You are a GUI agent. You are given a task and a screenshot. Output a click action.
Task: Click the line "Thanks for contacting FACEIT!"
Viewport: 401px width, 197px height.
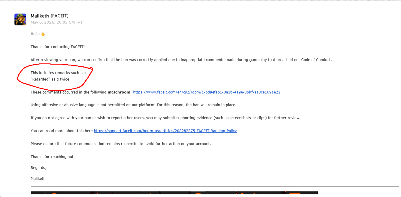[x=58, y=47]
